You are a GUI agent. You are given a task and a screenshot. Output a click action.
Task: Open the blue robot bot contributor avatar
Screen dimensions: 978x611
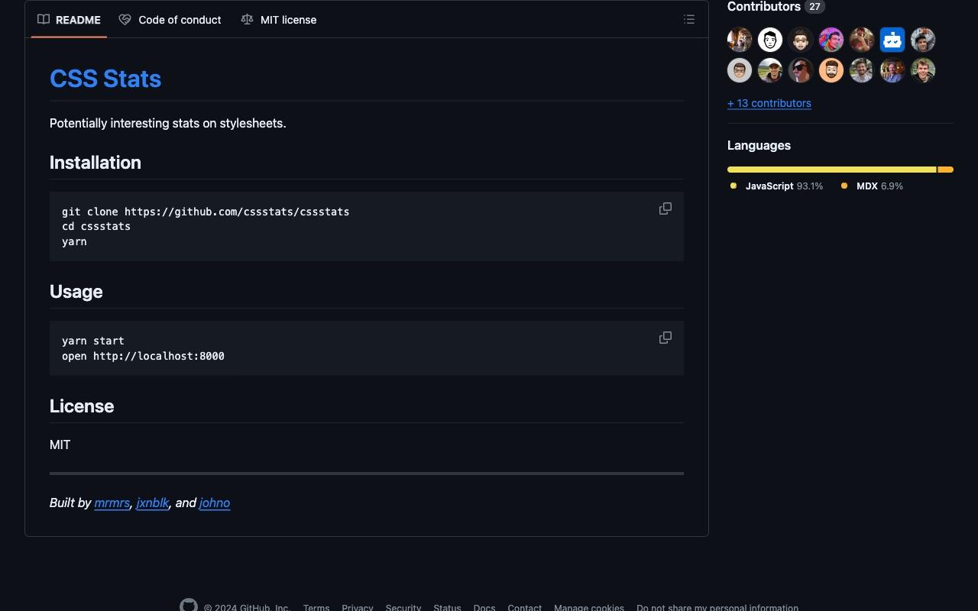tap(892, 40)
